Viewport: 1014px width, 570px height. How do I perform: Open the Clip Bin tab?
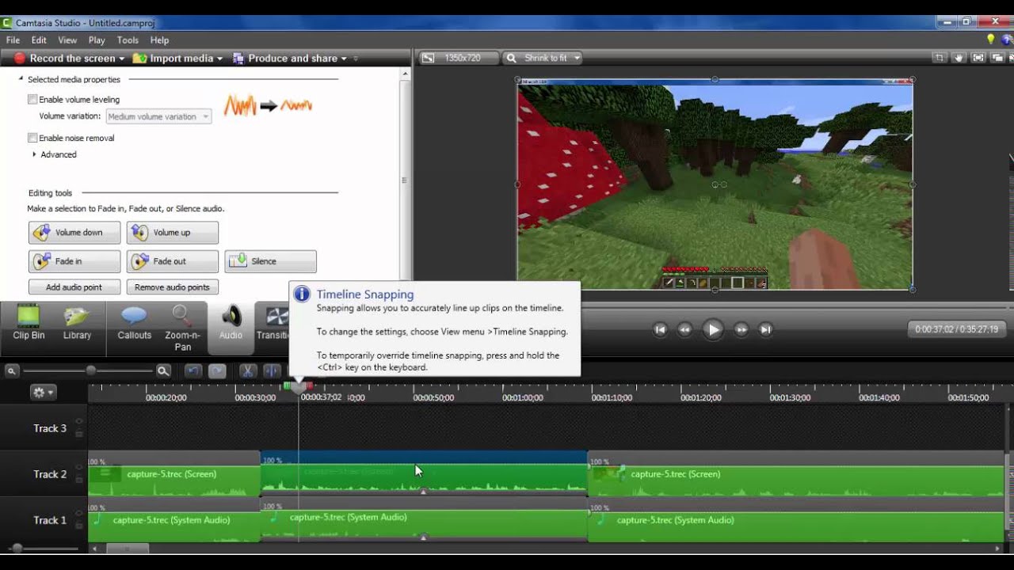tap(29, 323)
